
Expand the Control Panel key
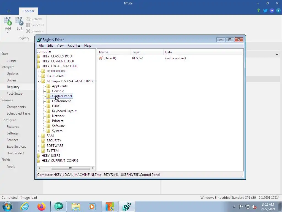point(44,96)
